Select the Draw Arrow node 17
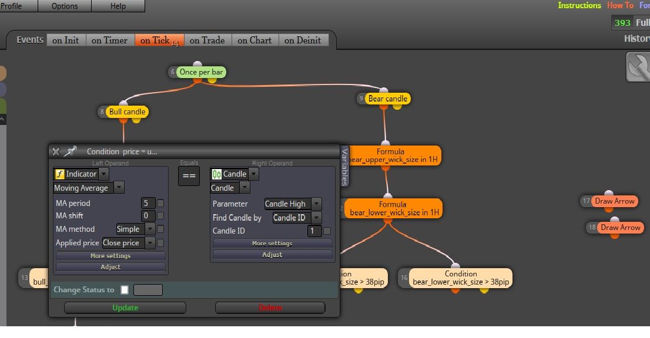This screenshot has width=650, height=338. point(615,201)
